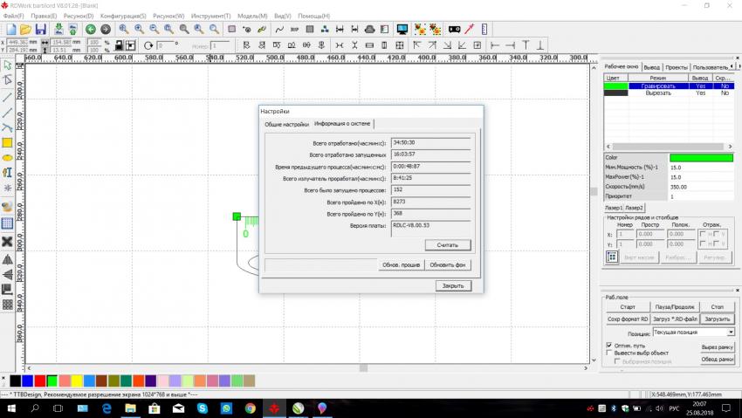Screen dimensions: 742x418
Task: Select the ellipse drawing tool
Action: pos(7,157)
